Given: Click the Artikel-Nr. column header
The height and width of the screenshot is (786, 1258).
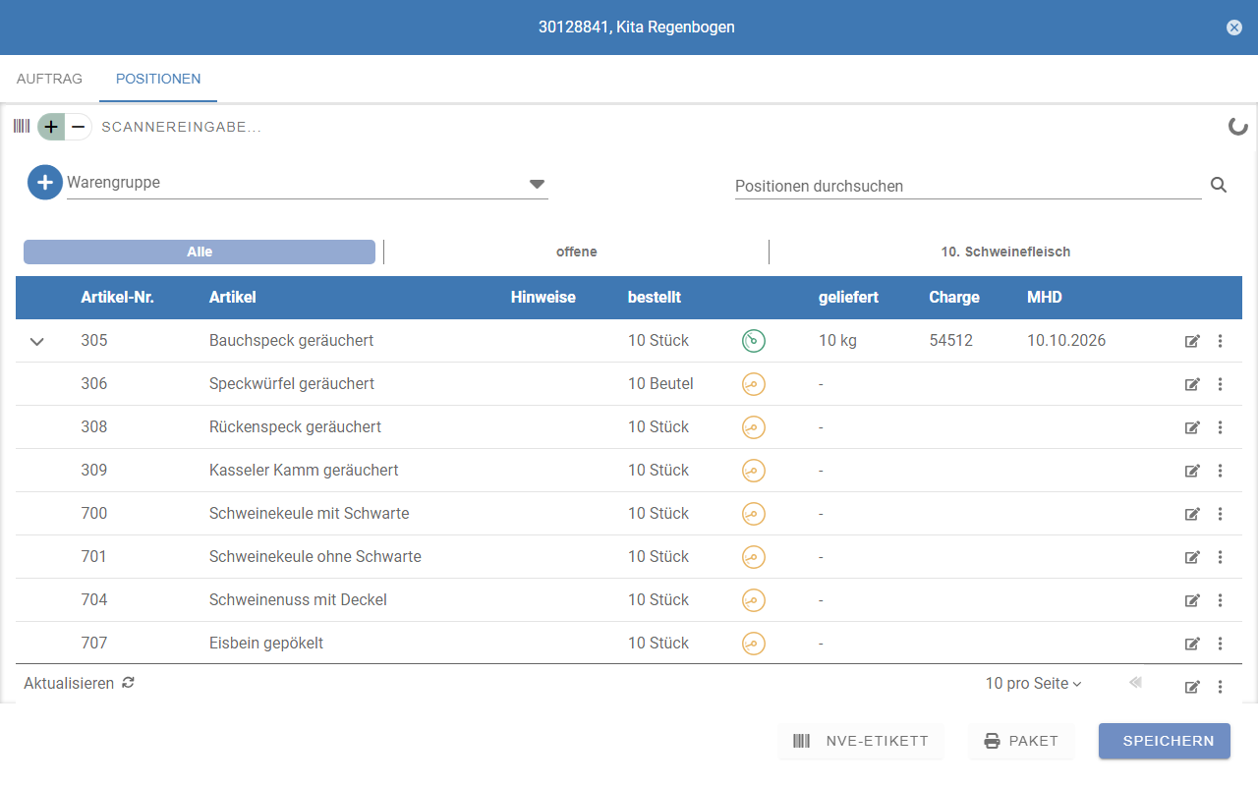Looking at the screenshot, I should coord(118,297).
